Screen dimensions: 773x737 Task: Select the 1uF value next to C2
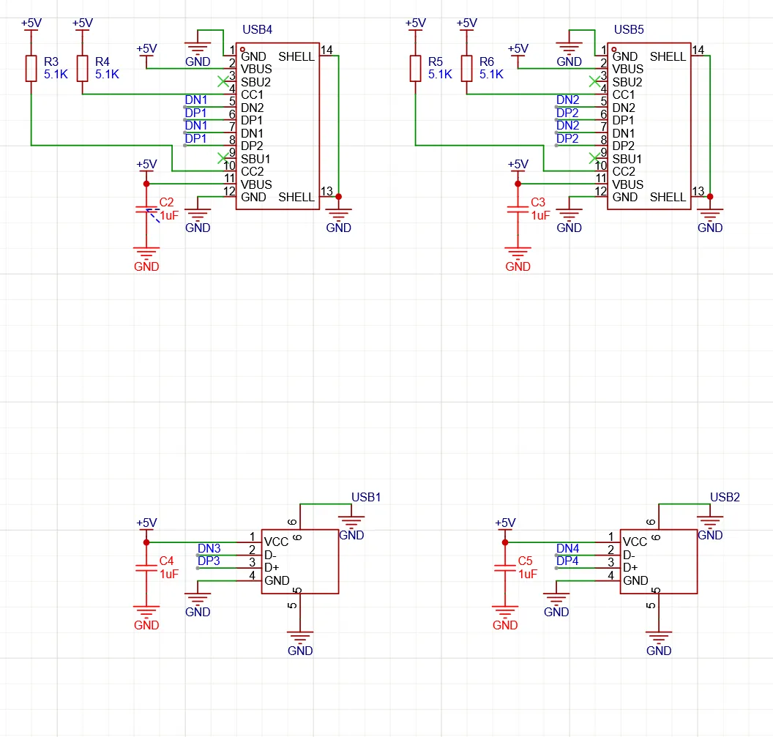click(169, 215)
